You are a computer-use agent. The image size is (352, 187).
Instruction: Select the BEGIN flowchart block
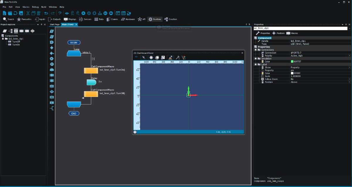click(x=74, y=42)
